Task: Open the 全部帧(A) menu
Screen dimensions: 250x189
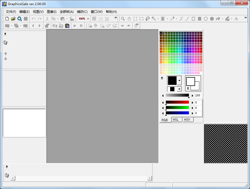Action: (67, 12)
